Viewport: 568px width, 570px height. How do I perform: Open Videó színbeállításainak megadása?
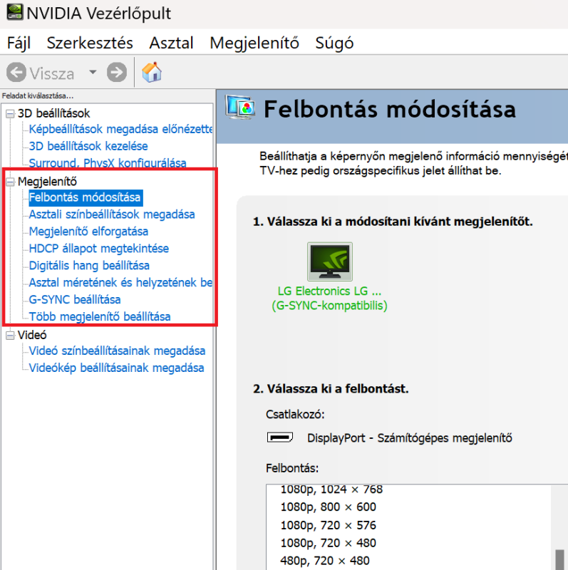pos(117,351)
